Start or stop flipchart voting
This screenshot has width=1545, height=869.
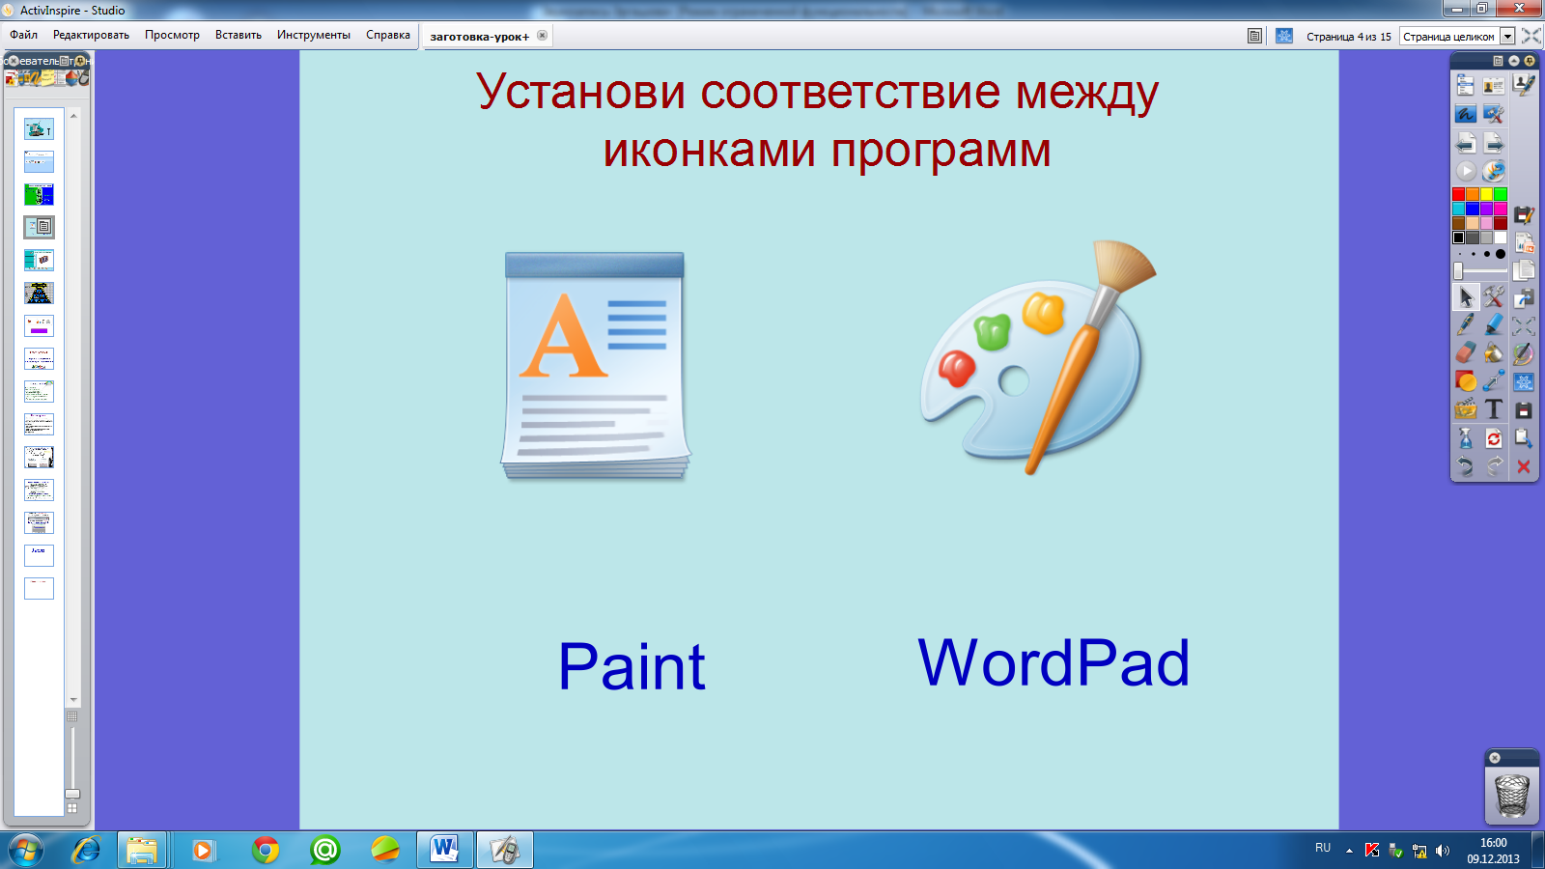pyautogui.click(x=1466, y=171)
